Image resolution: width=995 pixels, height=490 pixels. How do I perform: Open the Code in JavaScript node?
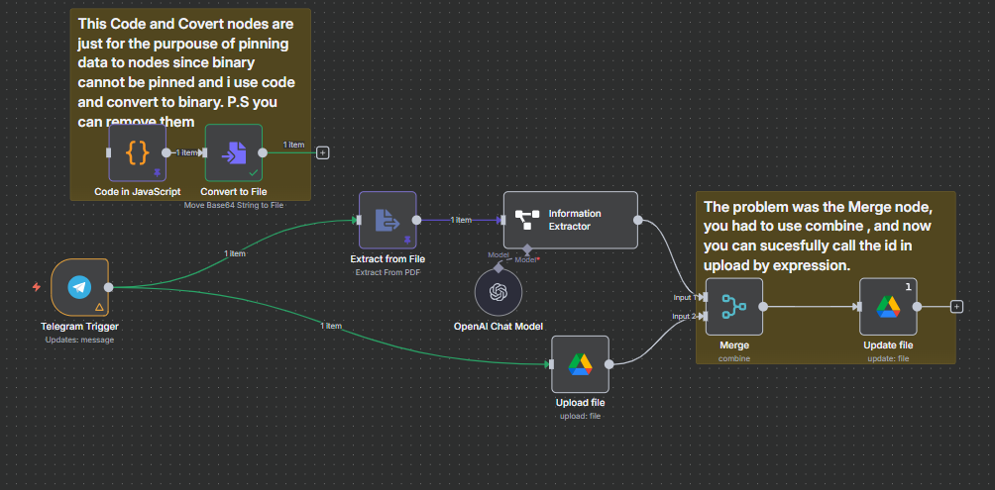[x=138, y=152]
